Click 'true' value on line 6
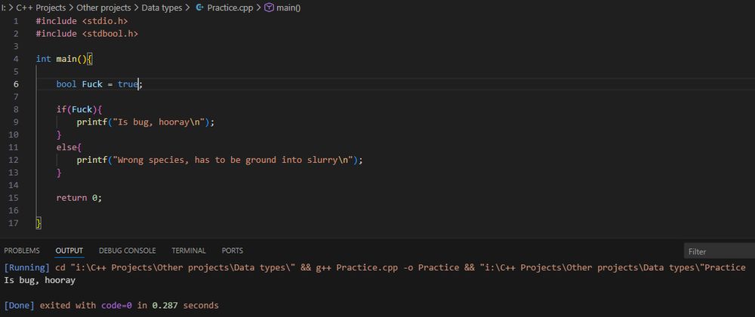The width and height of the screenshot is (755, 317). tap(128, 85)
